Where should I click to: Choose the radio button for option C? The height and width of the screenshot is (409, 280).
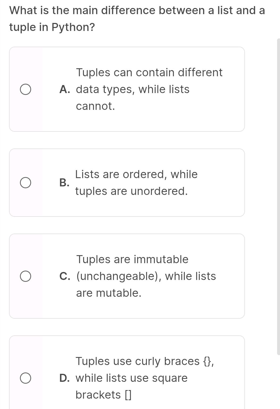(x=25, y=276)
